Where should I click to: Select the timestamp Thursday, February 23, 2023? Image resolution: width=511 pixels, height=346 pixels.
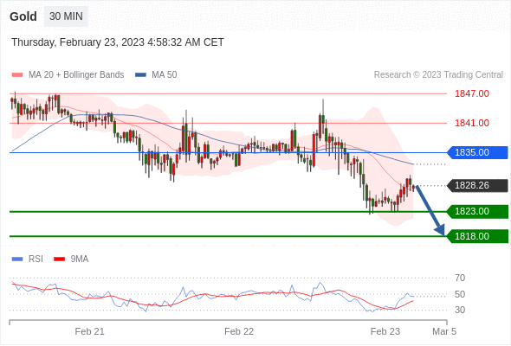click(118, 42)
